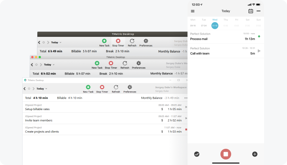The image size is (287, 165).
Task: Go to next day in Windows window
Action: pyautogui.click(x=34, y=89)
